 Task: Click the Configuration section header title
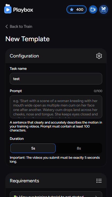pyautogui.click(x=24, y=56)
